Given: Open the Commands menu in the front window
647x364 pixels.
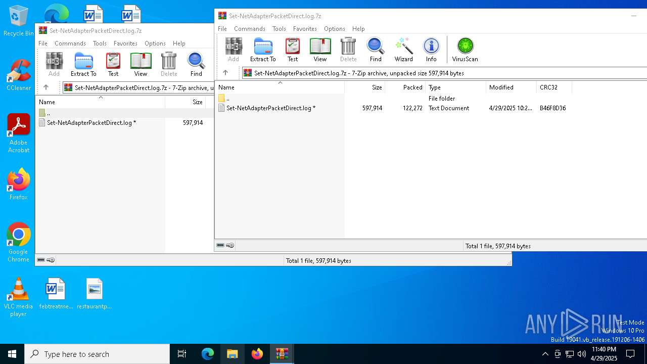Looking at the screenshot, I should [x=250, y=29].
